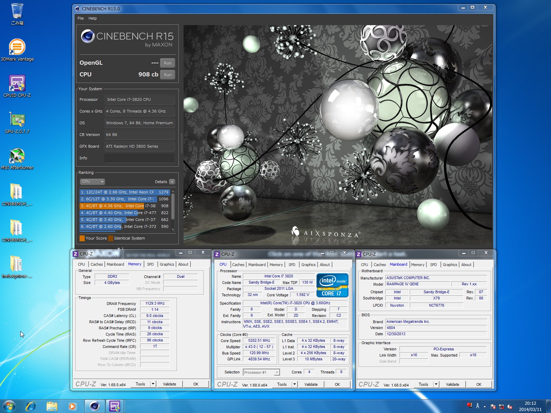Click the volume icon in the system tray
The width and height of the screenshot is (551, 413).
(510, 407)
